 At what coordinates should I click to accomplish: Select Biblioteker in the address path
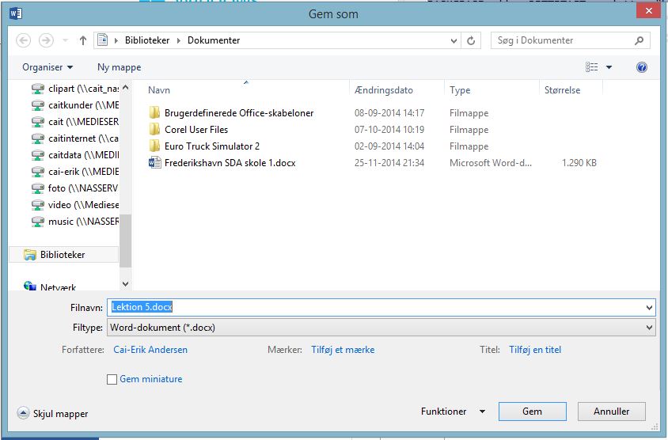pyautogui.click(x=147, y=40)
